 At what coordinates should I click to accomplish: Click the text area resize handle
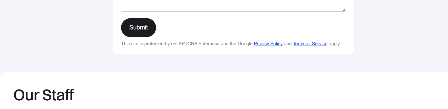click(x=344, y=10)
